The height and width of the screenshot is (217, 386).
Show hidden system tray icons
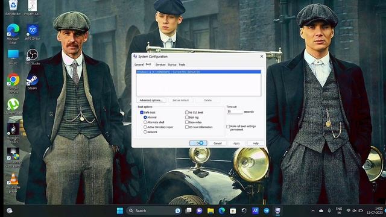(313, 210)
